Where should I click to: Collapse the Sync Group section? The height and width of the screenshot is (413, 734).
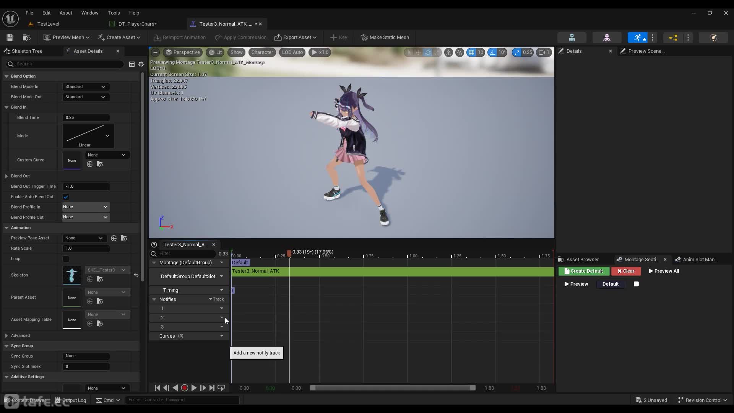coord(6,346)
